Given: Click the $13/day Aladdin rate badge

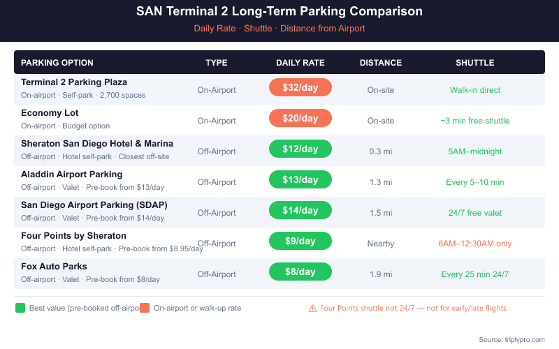Looking at the screenshot, I should click(300, 179).
